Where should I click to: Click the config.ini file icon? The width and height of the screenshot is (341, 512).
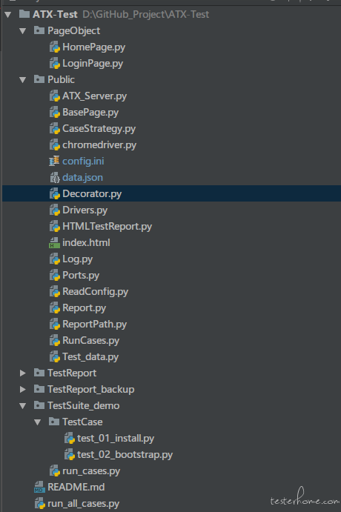54,161
